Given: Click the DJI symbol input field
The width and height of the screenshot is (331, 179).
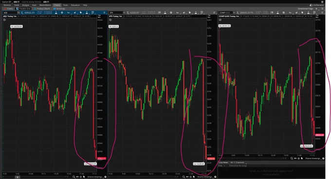Looking at the screenshot, I should click(x=10, y=13).
